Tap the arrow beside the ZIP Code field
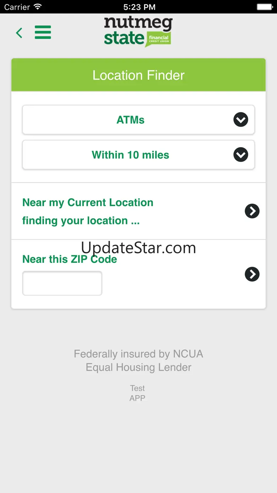Viewport: 277px width, 493px height. [x=252, y=274]
